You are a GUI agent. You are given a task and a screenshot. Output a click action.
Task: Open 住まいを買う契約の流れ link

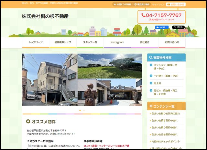tap(165, 127)
